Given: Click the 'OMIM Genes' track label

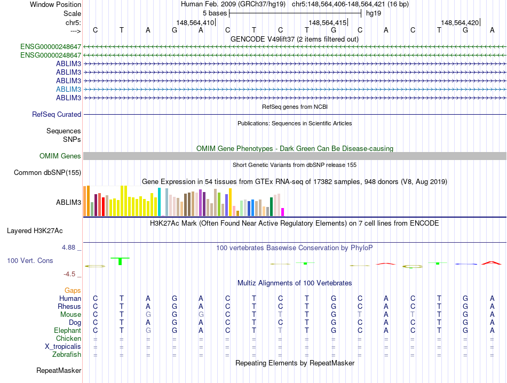Looking at the screenshot, I should 60,156.
